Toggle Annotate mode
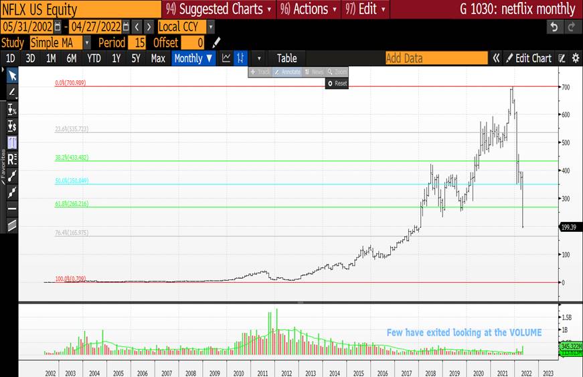This screenshot has height=377, width=583. point(287,72)
